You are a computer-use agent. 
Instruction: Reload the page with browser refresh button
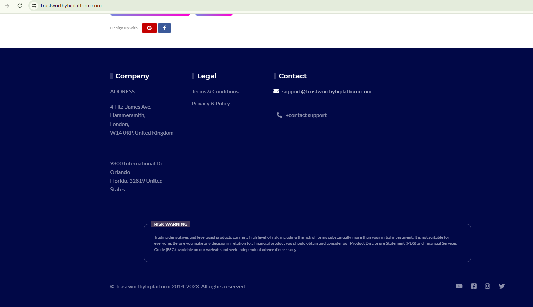(x=20, y=6)
